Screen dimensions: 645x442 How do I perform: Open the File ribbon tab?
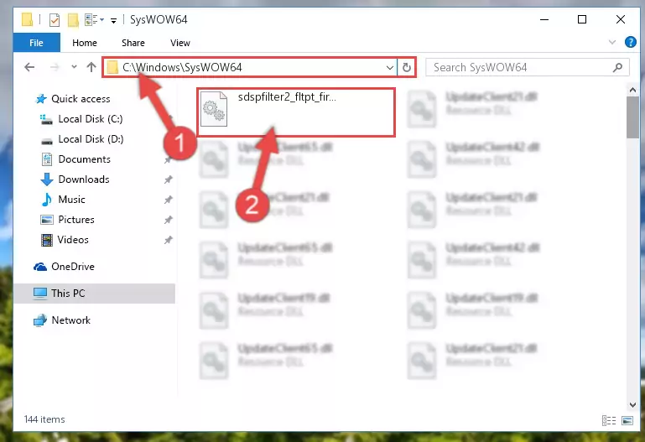point(36,43)
